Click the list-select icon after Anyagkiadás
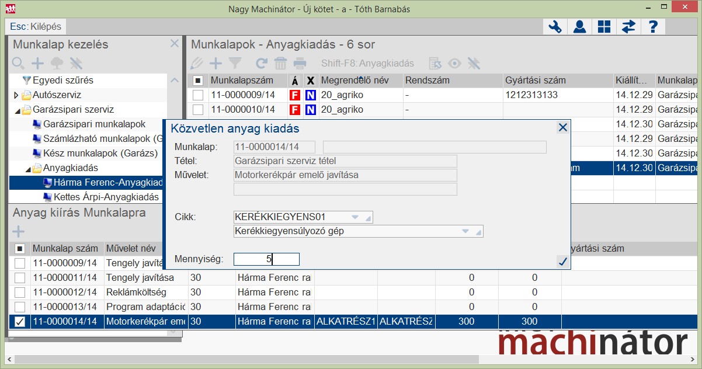The image size is (702, 369). [x=435, y=64]
